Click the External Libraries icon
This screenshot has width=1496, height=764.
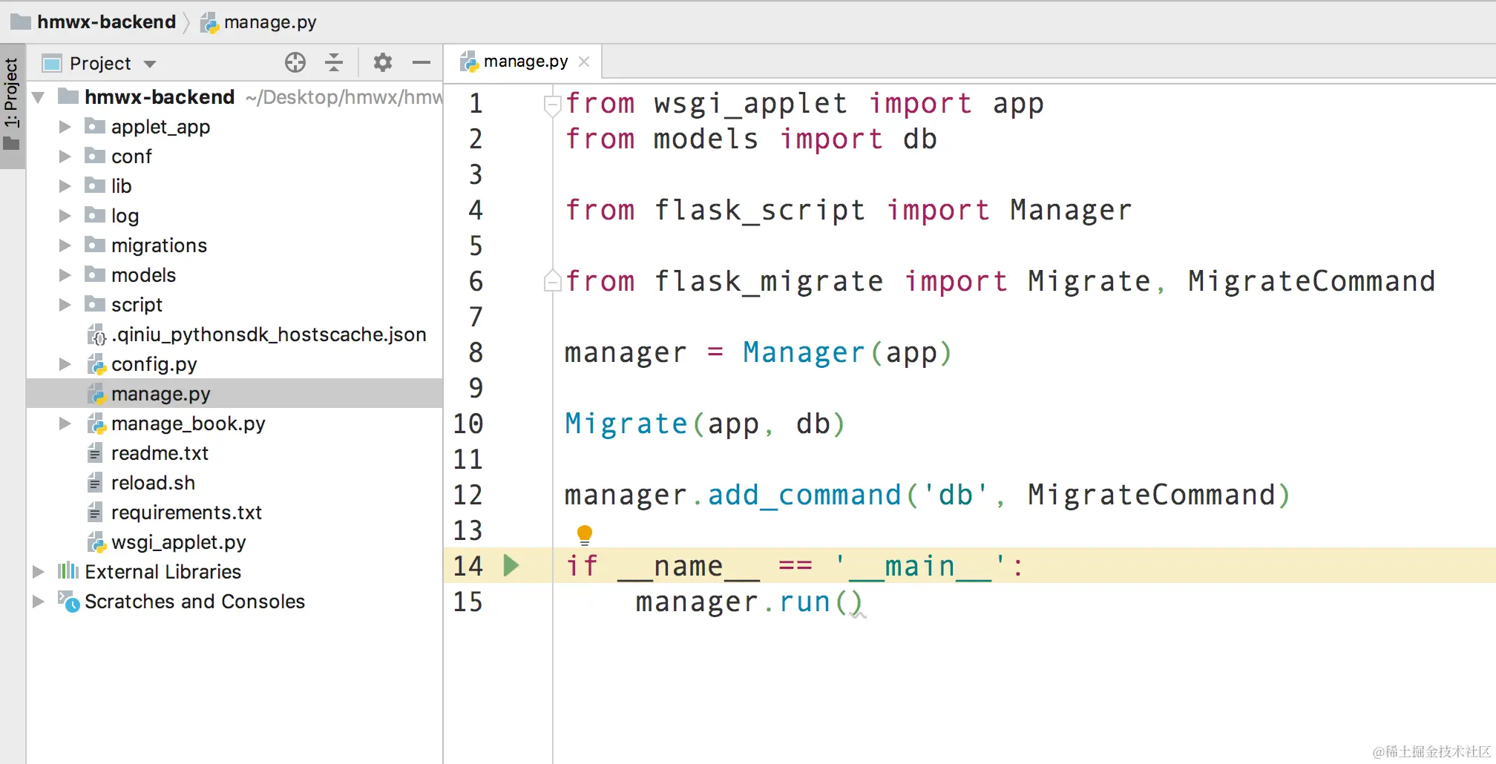pos(68,571)
